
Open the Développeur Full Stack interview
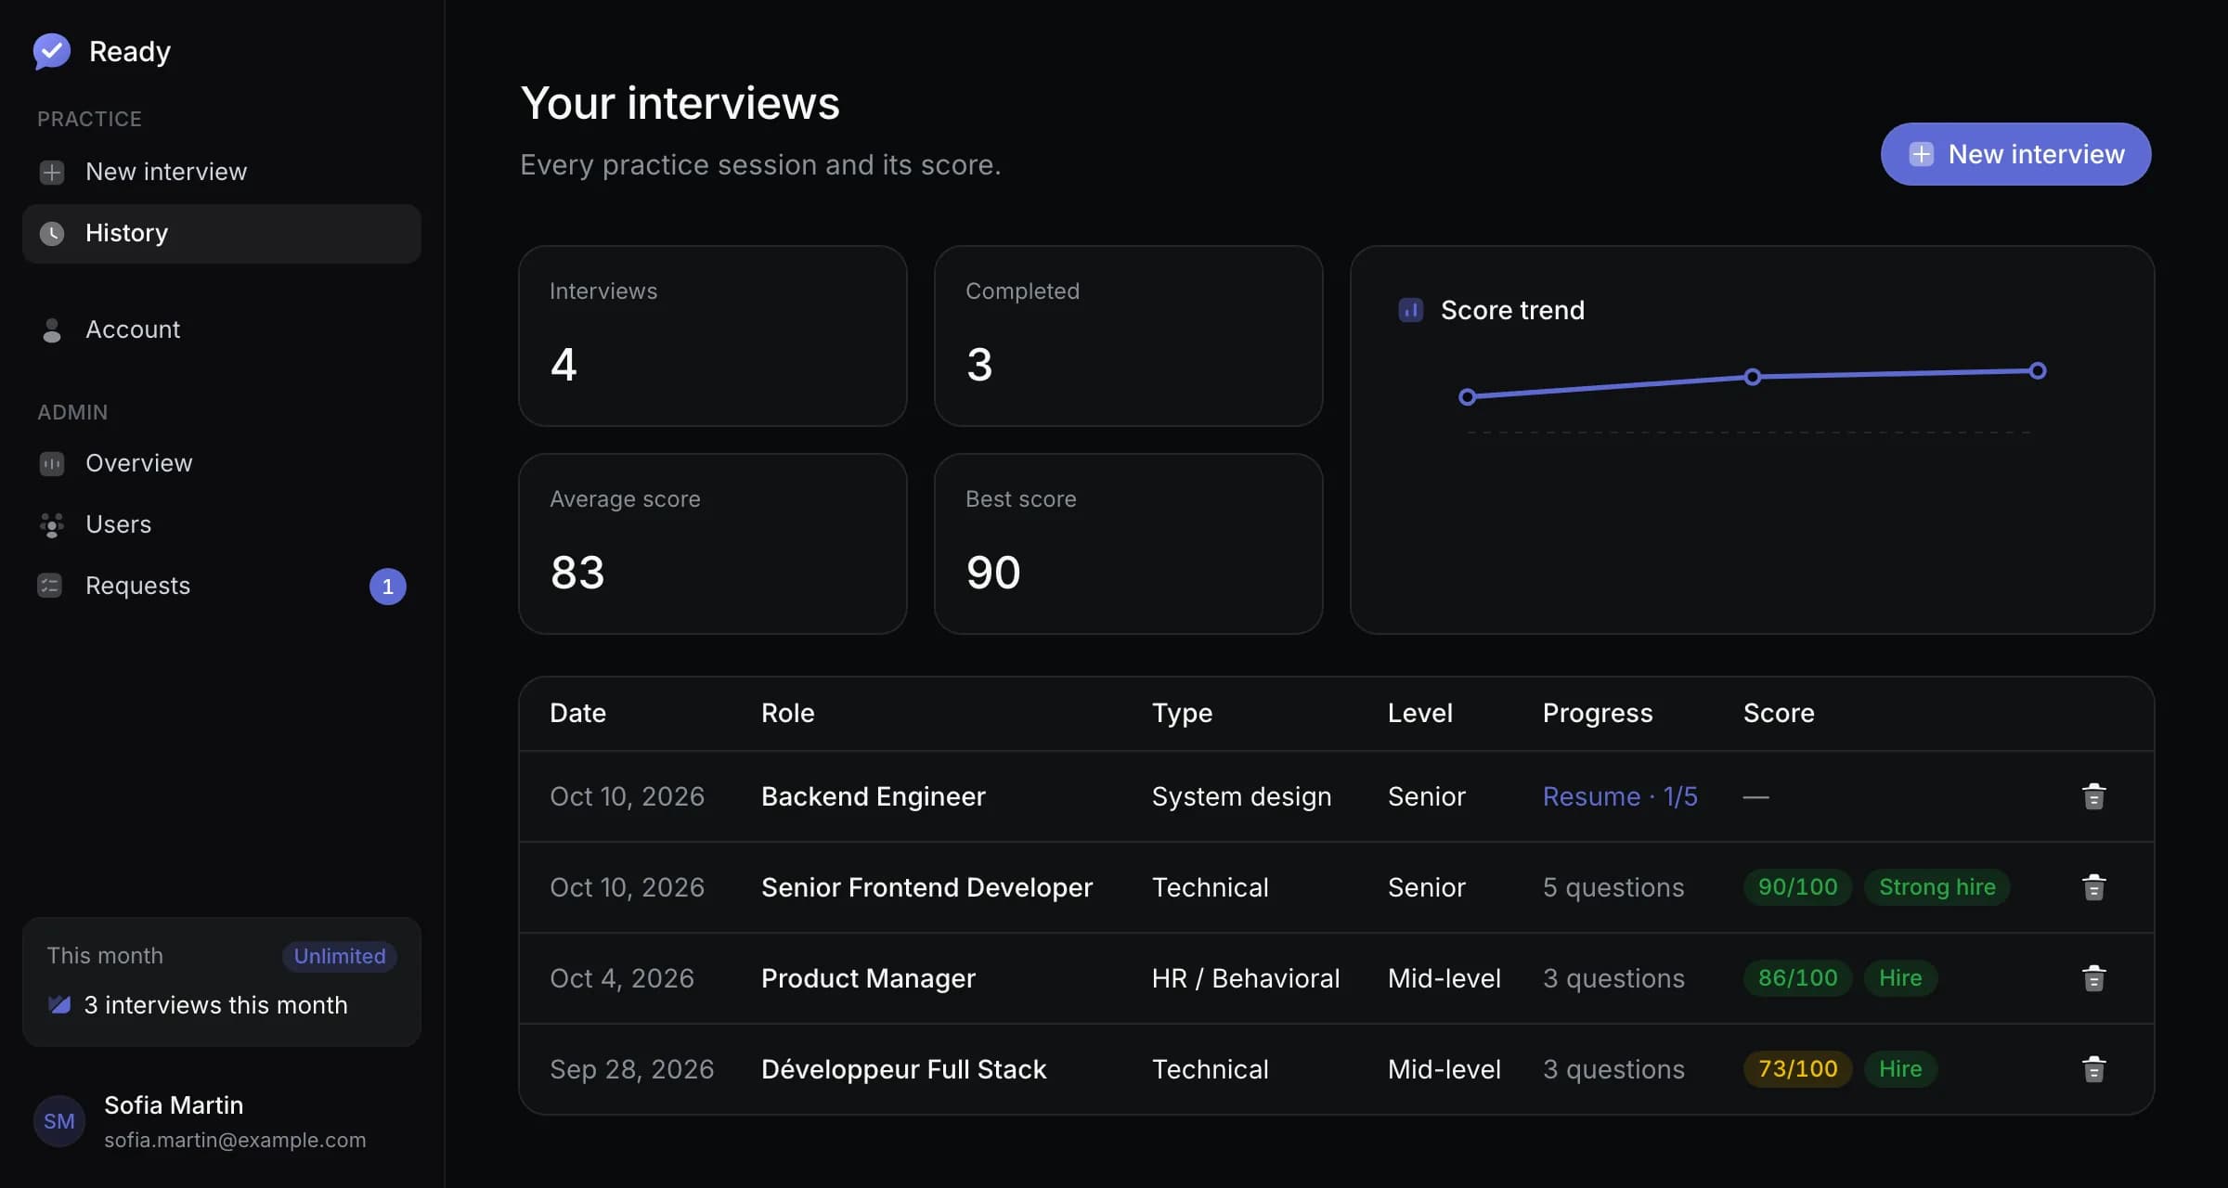1336,1069
